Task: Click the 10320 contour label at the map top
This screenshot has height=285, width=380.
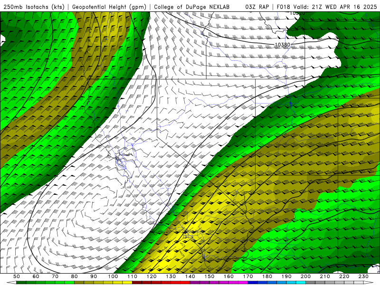Action: coord(297,13)
